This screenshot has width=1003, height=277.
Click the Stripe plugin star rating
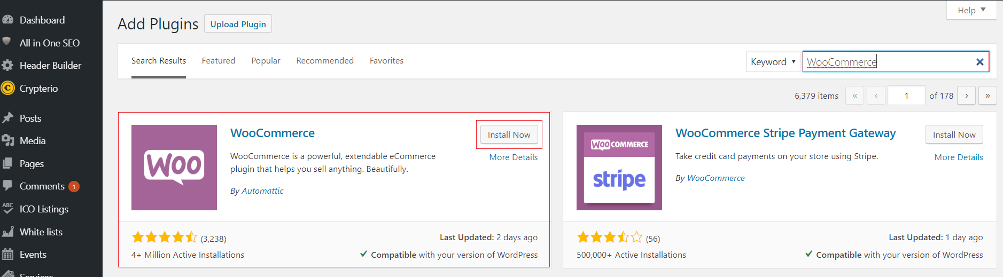[610, 237]
